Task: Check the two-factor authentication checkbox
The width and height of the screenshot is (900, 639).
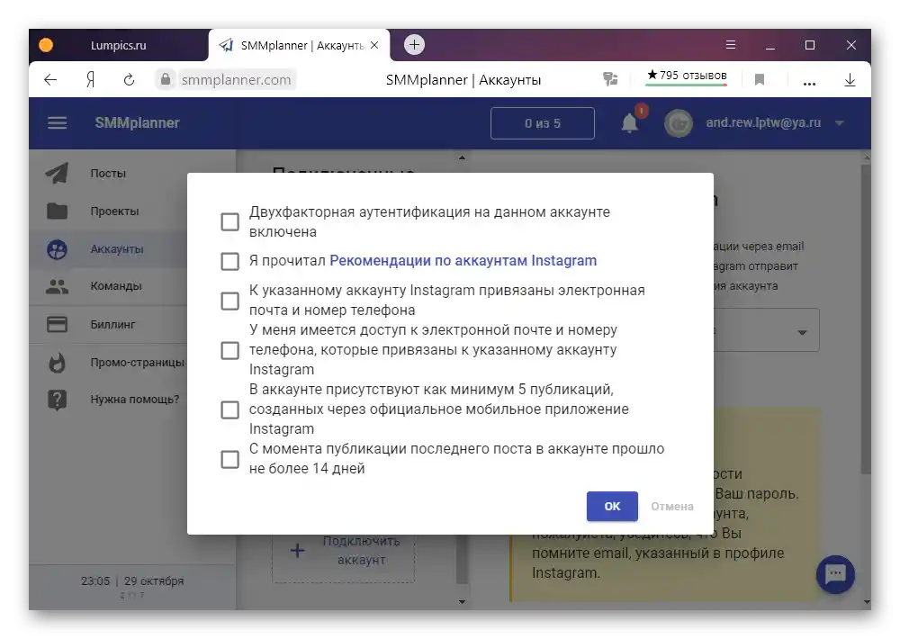Action: click(229, 221)
